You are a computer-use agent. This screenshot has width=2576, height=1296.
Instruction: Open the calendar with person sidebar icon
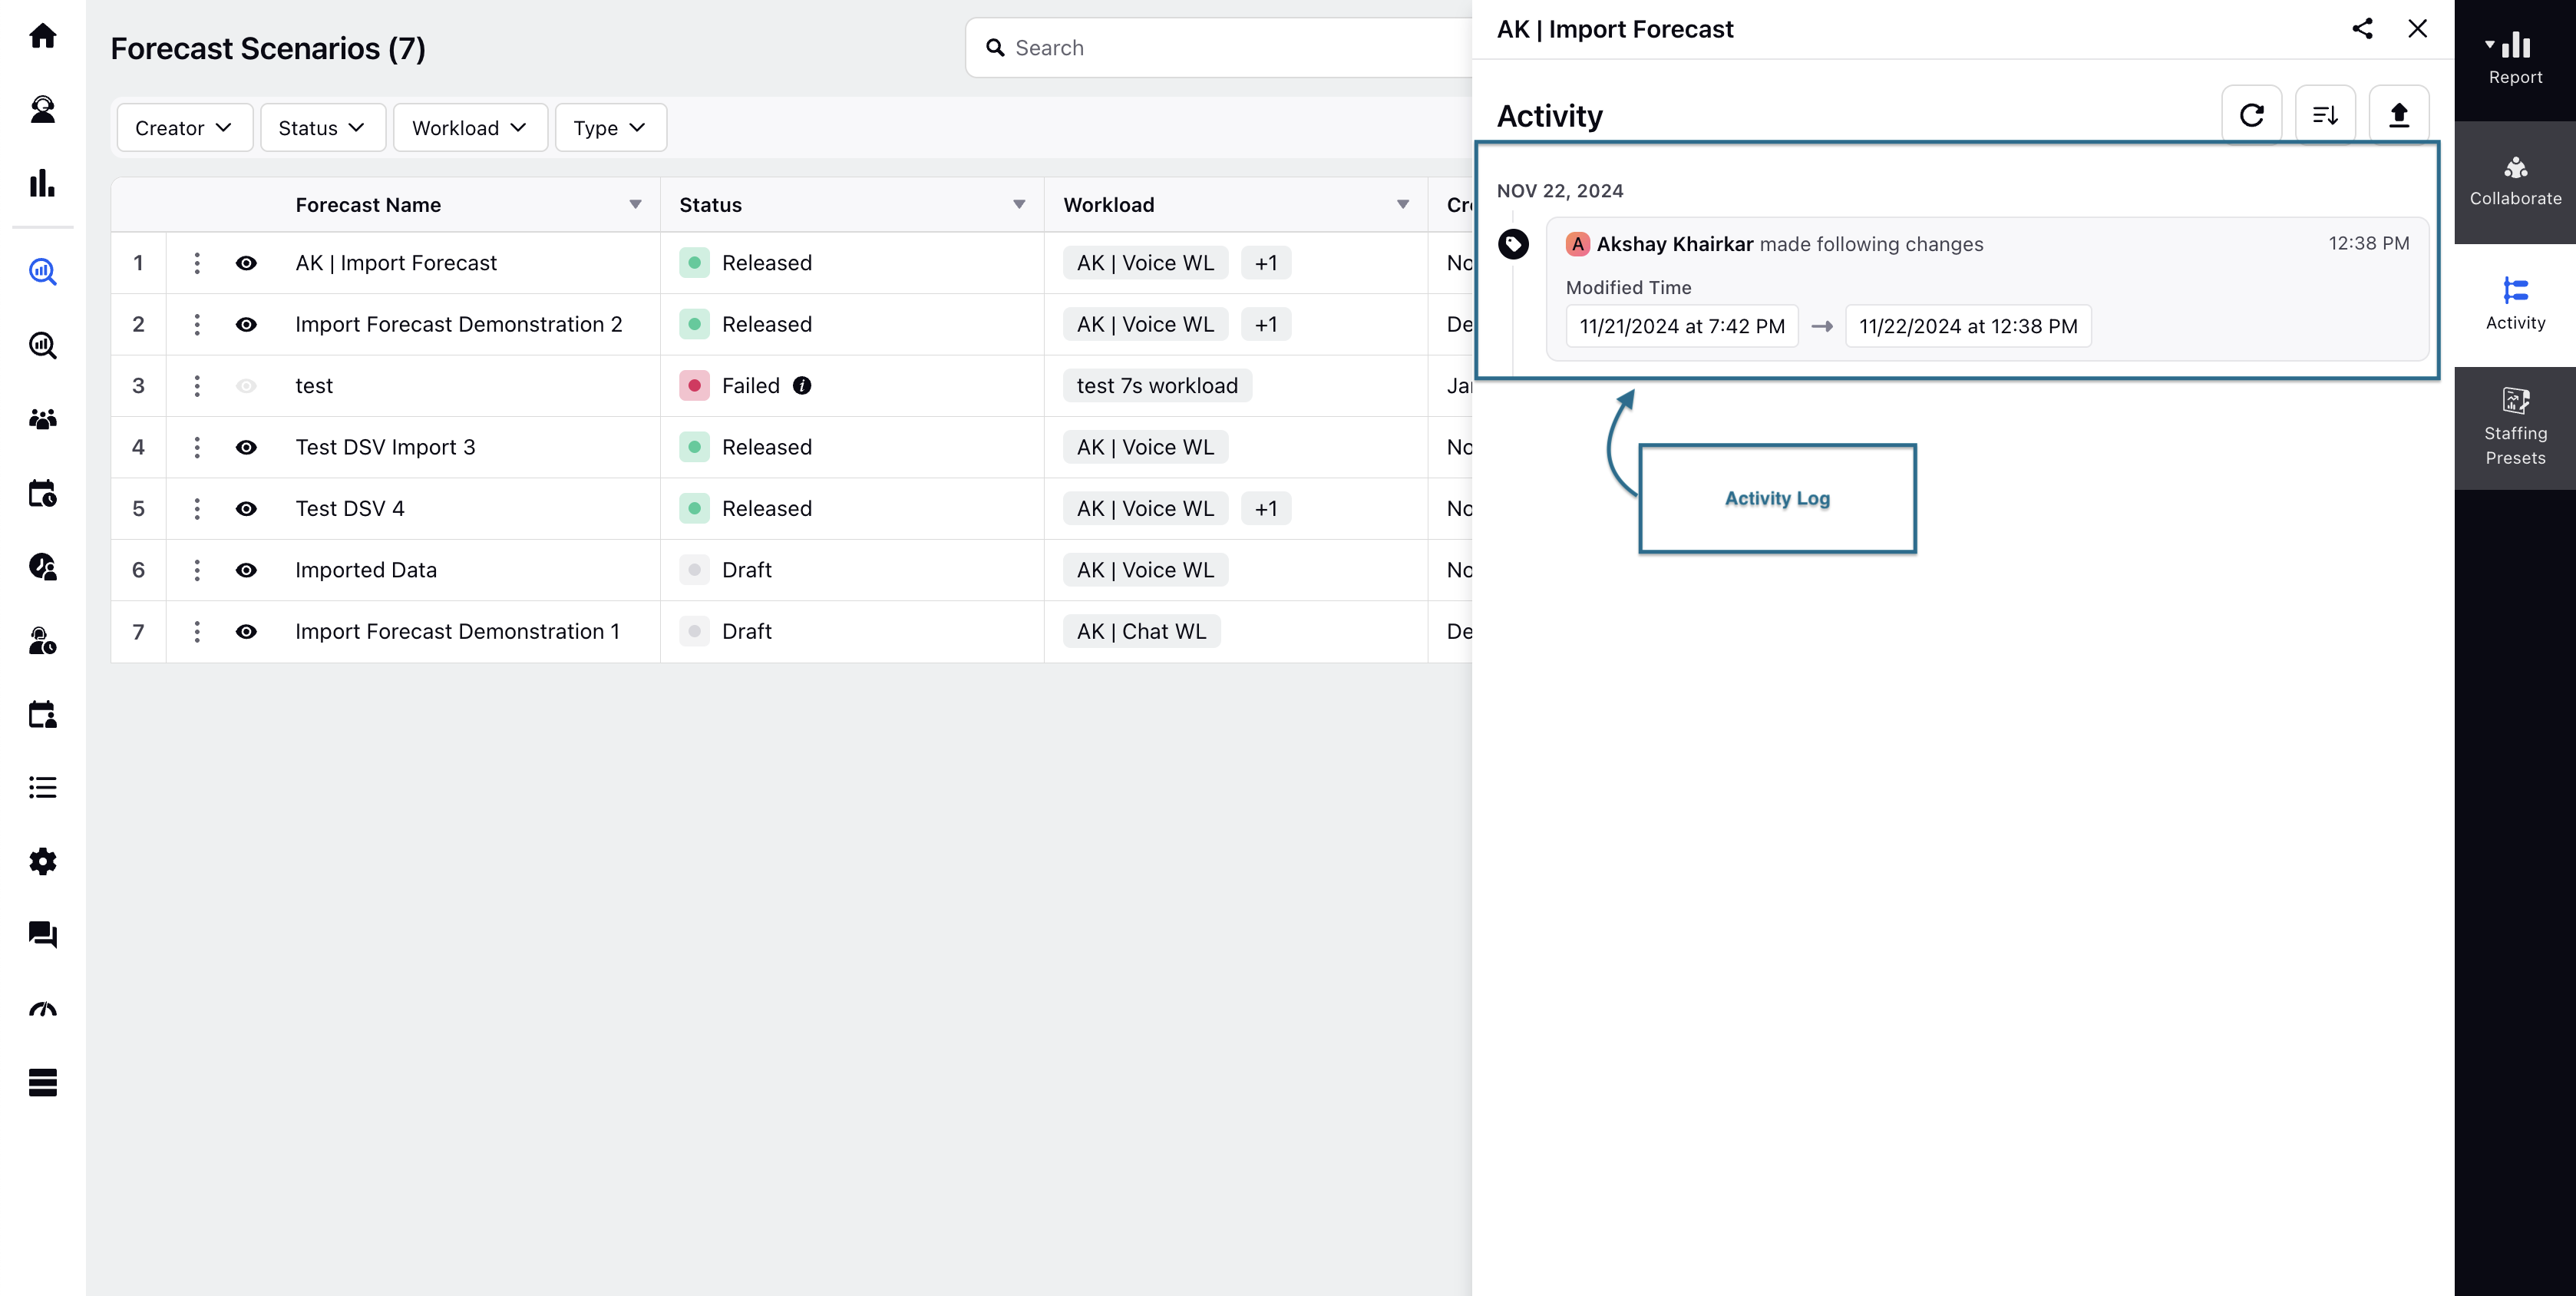coord(42,714)
